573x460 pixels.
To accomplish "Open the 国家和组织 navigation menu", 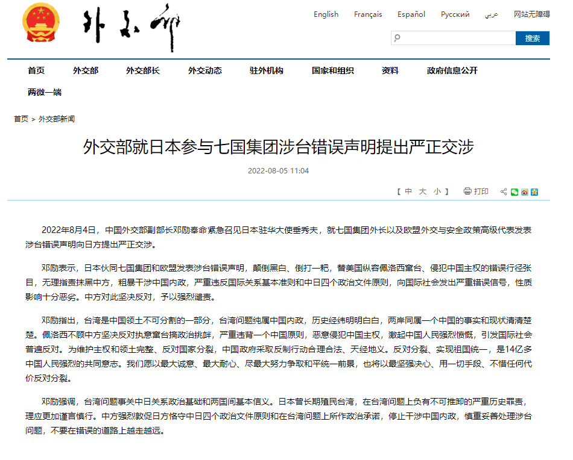I will 332,70.
